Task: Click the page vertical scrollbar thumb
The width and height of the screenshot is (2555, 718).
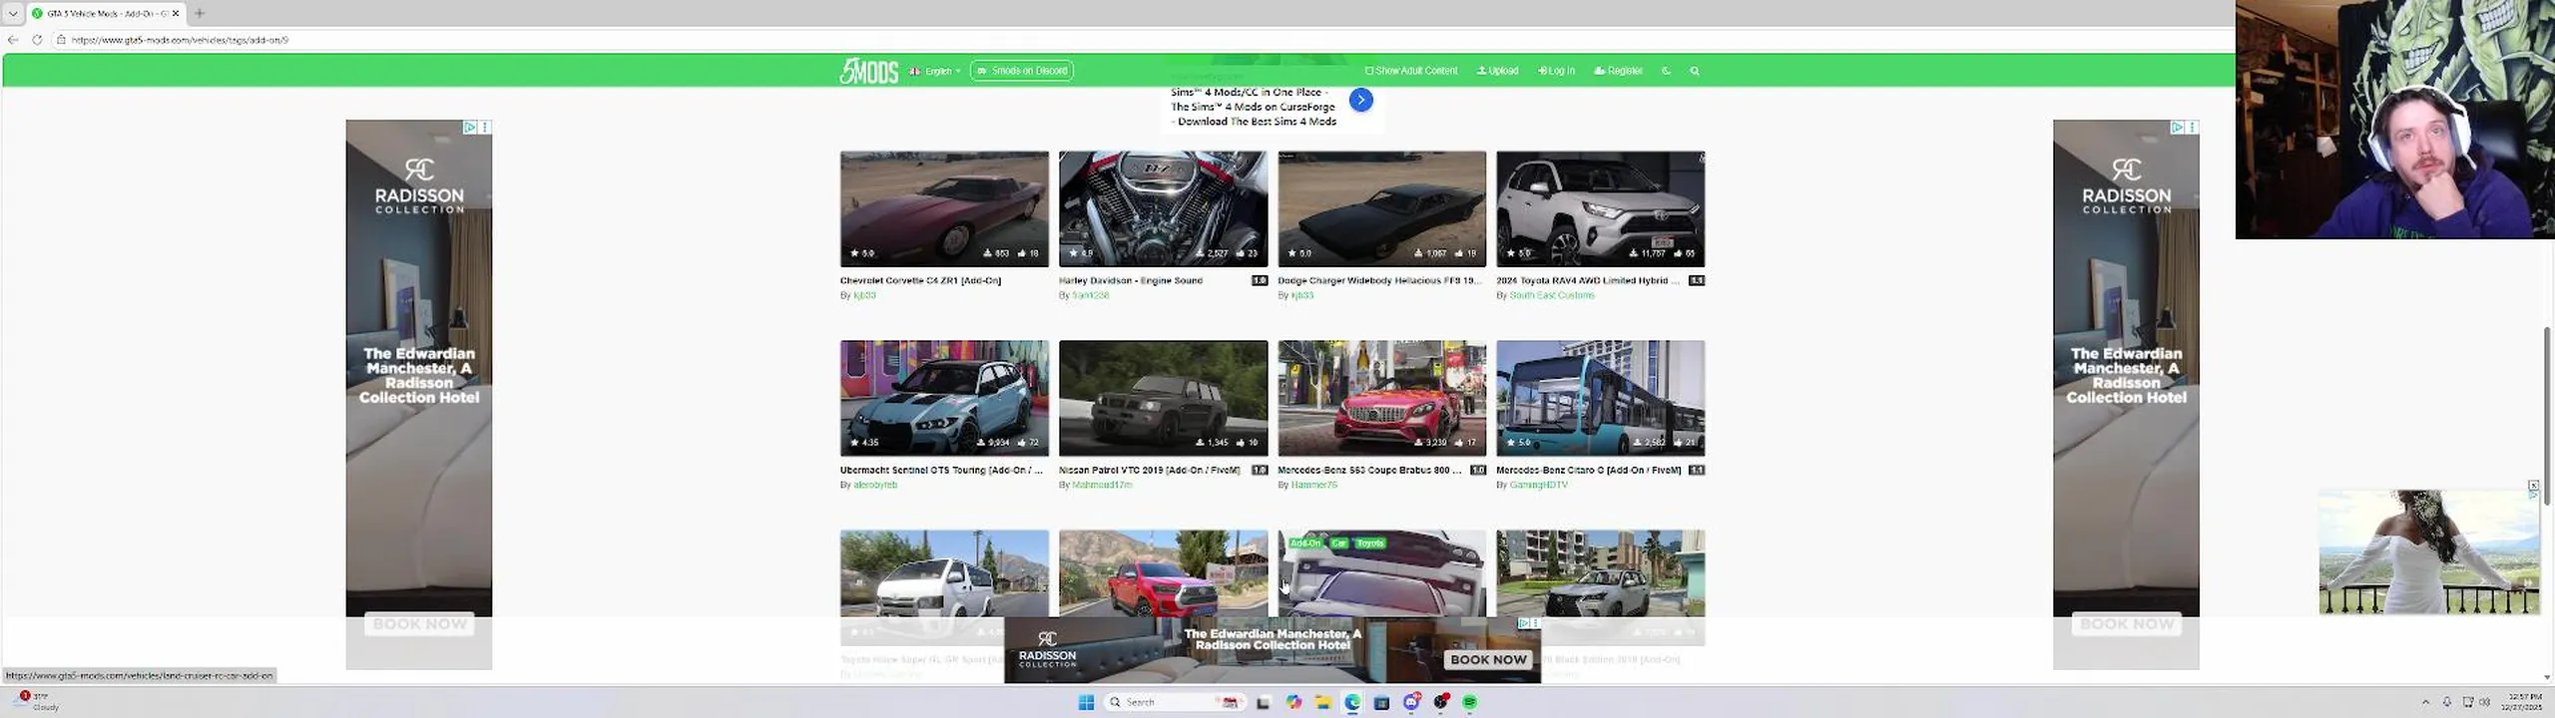Action: click(x=2547, y=414)
